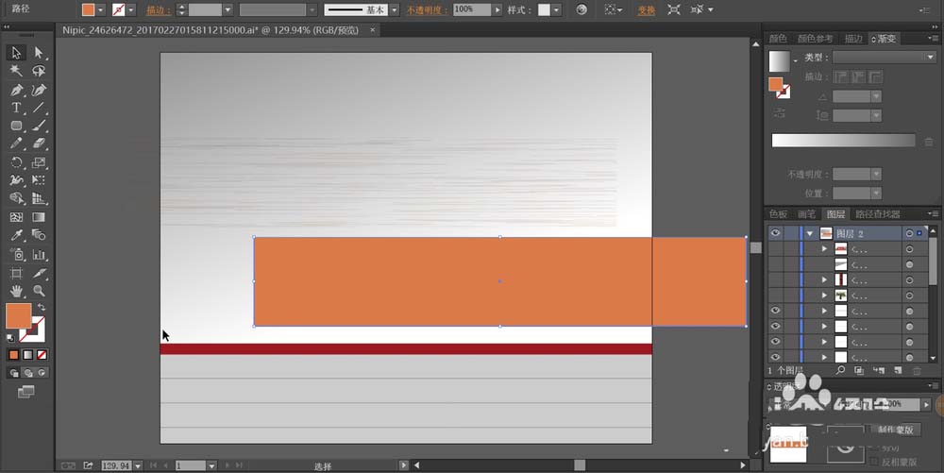Image resolution: width=944 pixels, height=473 pixels.
Task: Switch to the 画笔 brushes tab
Action: (x=806, y=214)
